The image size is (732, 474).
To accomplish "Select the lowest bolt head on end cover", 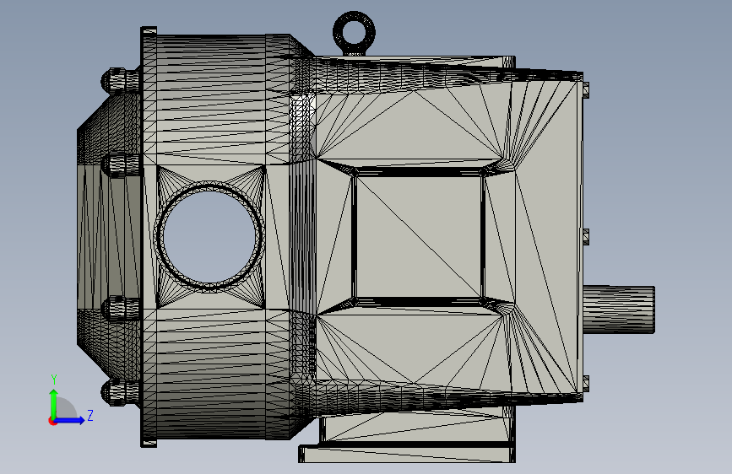I will [x=119, y=391].
